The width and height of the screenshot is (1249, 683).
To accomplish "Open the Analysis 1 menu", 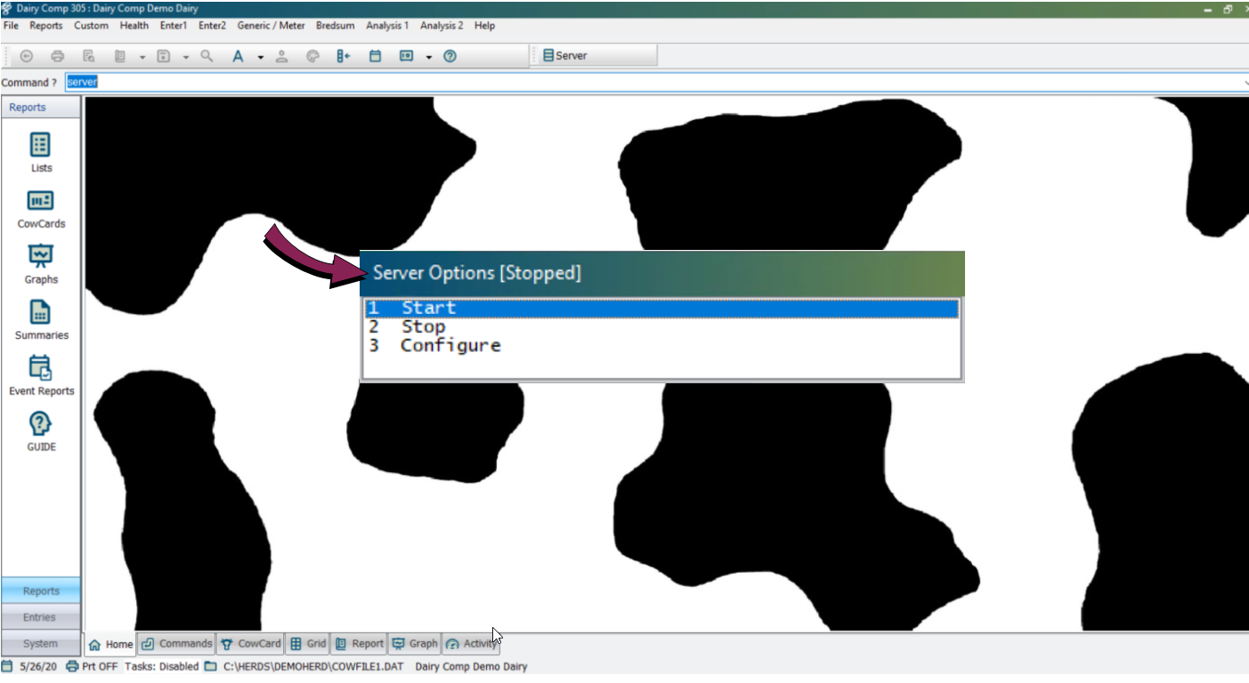I will (x=387, y=26).
